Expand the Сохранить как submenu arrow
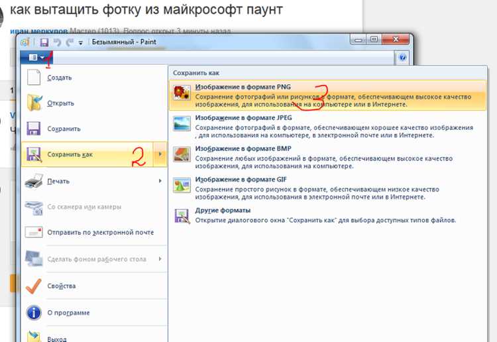The image size is (497, 342). click(x=160, y=154)
